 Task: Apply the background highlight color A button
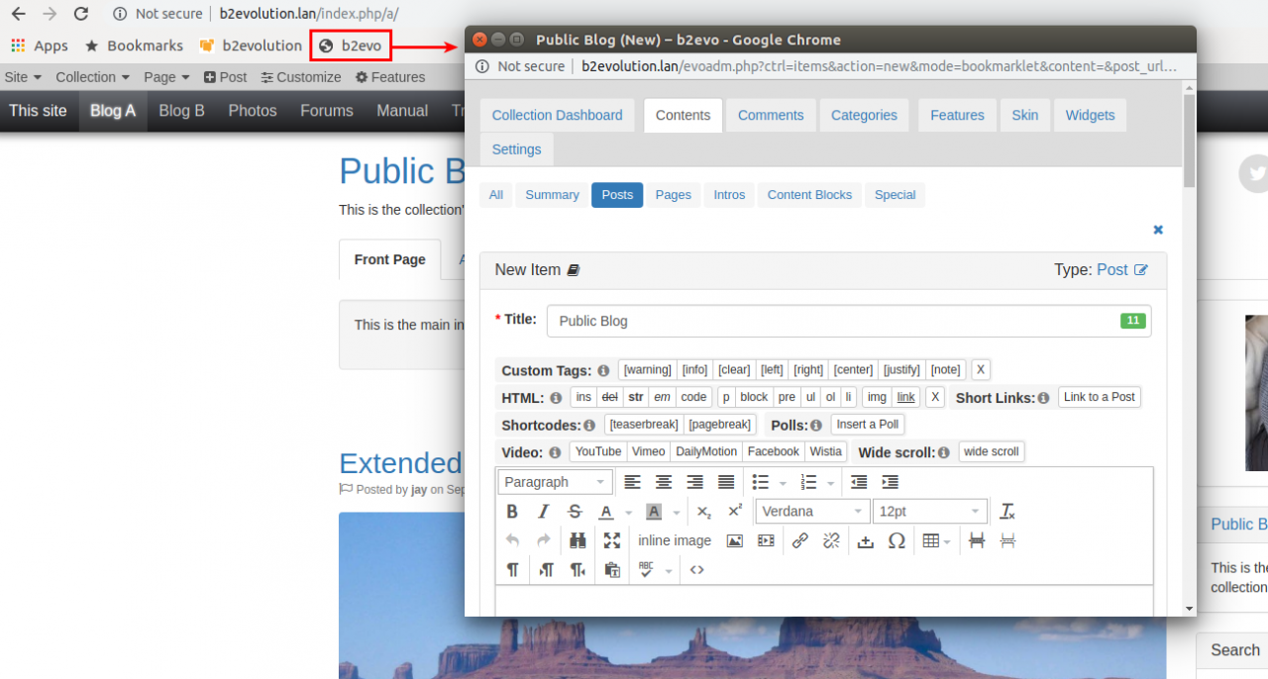[654, 512]
